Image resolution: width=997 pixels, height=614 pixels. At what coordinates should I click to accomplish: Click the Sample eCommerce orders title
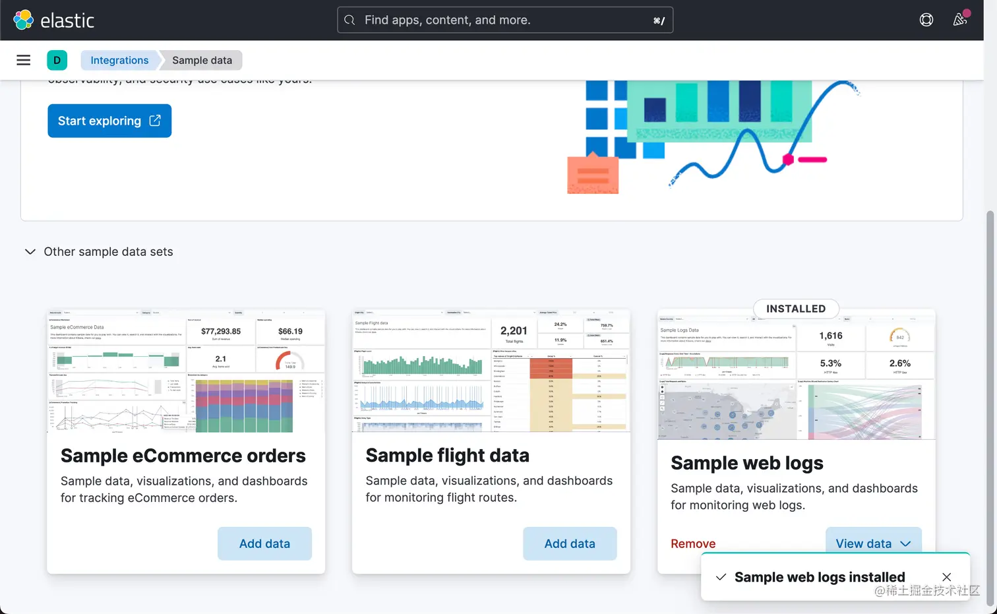tap(183, 456)
